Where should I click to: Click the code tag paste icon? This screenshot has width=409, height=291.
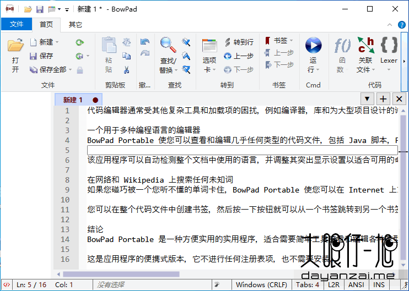tap(127, 42)
